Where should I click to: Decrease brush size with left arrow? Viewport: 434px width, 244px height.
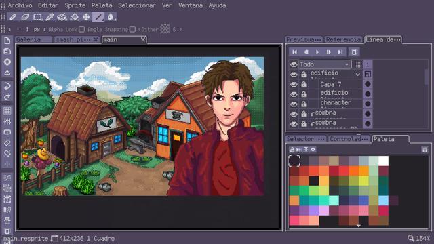pos(10,29)
